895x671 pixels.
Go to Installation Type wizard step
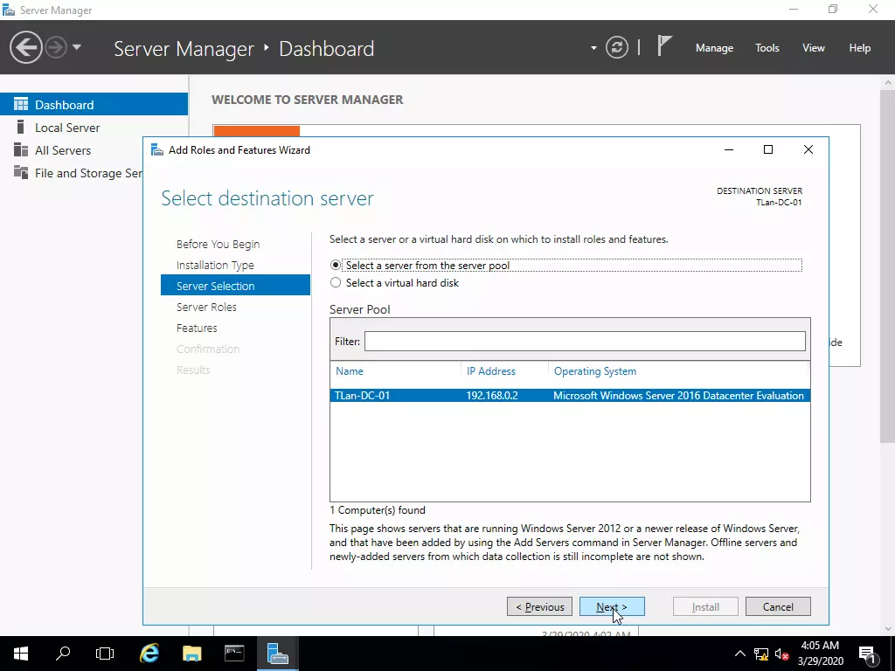[215, 266]
